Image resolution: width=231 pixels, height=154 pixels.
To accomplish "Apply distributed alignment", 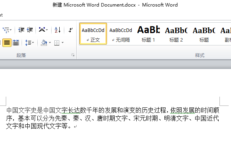I will pos(16,43).
